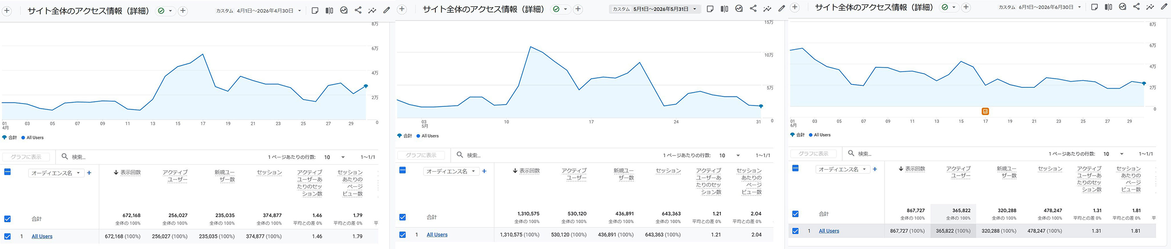The height and width of the screenshot is (249, 1171).
Task: Expand the オーディエンス名 dimension dropdown in June table
Action: coord(841,169)
